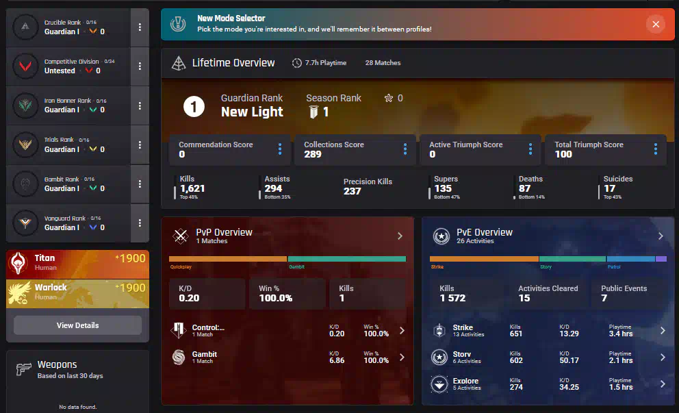Click the Patrol segment of PvE bar
Image resolution: width=679 pixels, height=413 pixels.
point(631,259)
